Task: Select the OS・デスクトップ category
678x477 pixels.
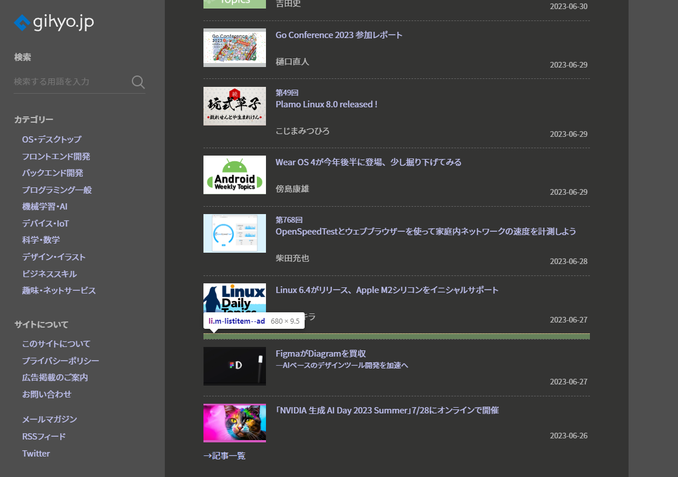Action: point(51,139)
